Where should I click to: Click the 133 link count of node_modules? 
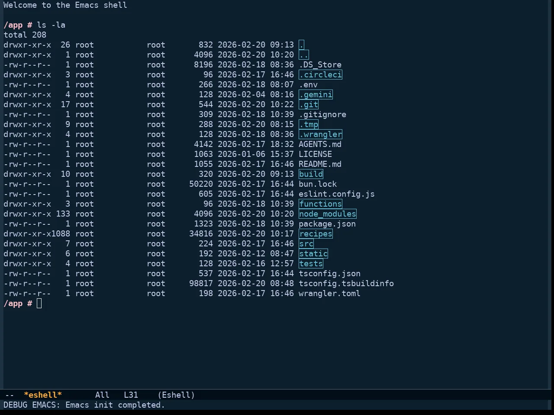coord(63,214)
